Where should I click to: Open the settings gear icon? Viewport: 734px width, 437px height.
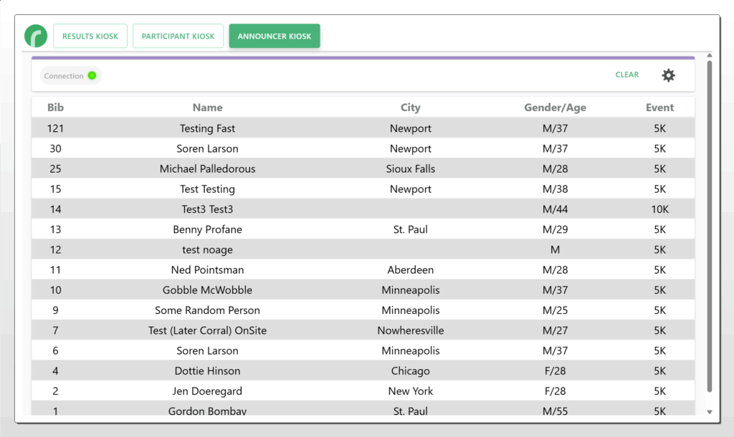(668, 75)
